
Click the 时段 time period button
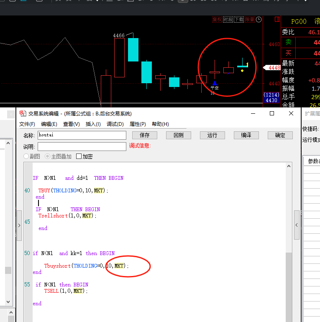(228, 20)
